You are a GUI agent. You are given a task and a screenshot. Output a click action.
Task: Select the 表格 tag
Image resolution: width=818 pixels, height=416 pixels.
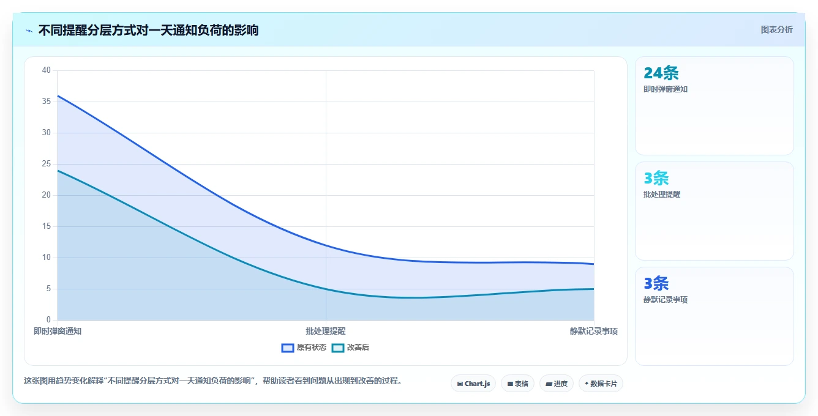tap(517, 384)
